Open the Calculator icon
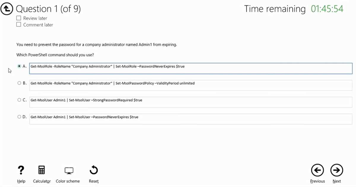The height and width of the screenshot is (187, 356). (42, 170)
